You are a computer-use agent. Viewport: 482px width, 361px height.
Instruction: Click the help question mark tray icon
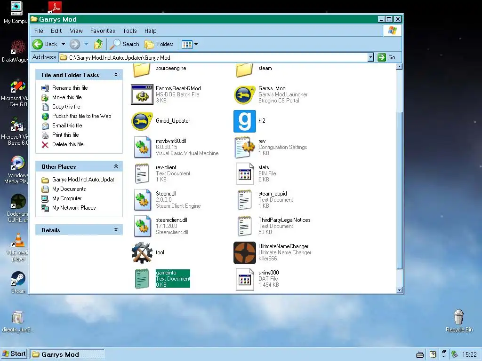point(433,354)
